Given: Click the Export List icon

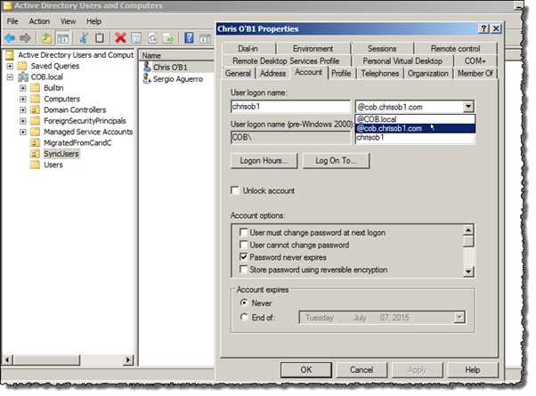Looking at the screenshot, I should (x=168, y=38).
